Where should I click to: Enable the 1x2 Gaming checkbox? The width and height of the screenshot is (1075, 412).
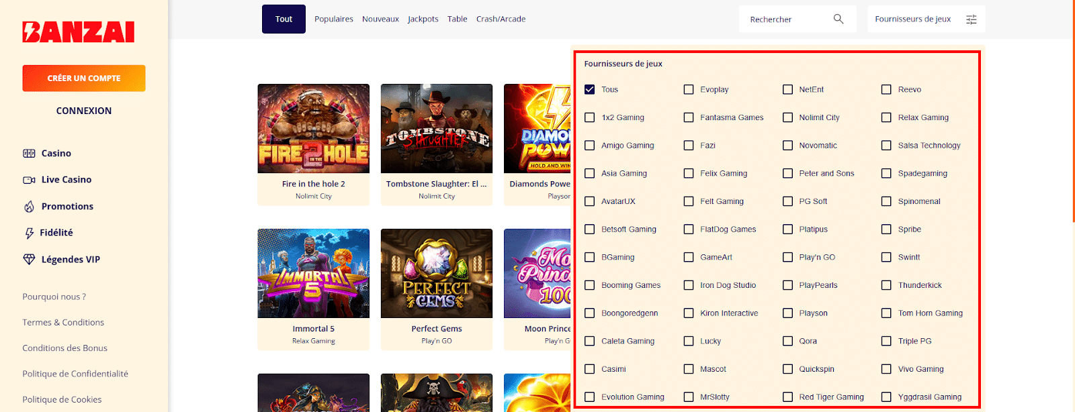click(x=590, y=117)
